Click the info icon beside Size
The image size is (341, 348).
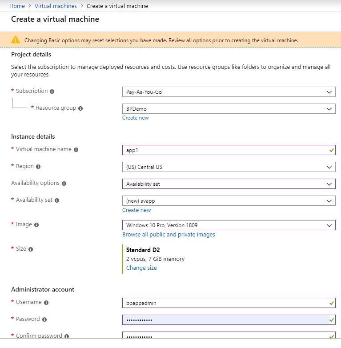[x=31, y=249]
